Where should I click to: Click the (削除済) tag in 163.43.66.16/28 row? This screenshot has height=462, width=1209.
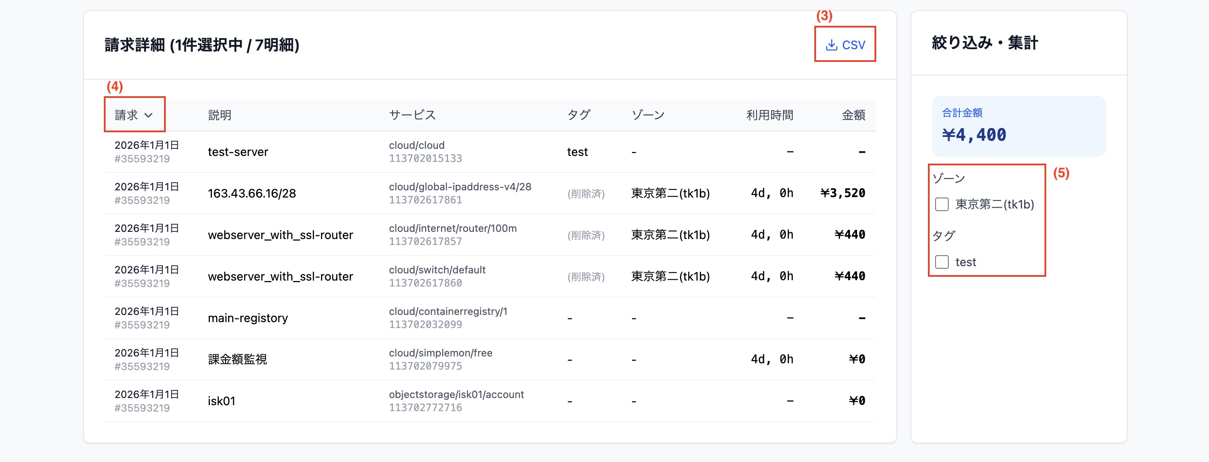(586, 194)
